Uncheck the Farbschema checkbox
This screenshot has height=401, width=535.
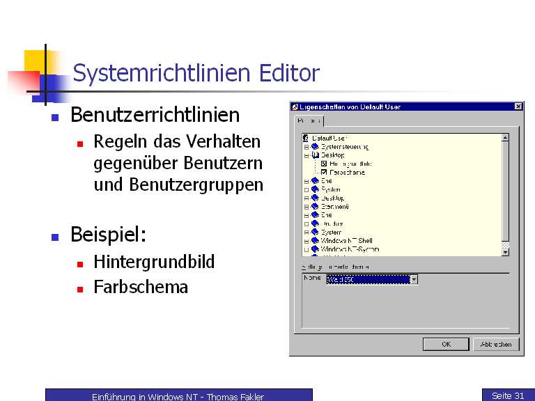324,172
